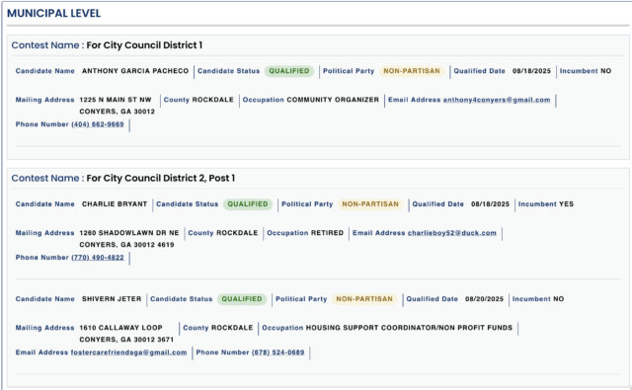Click QUALIFIED badge for Charlie Bryant
632x390 pixels.
[248, 203]
